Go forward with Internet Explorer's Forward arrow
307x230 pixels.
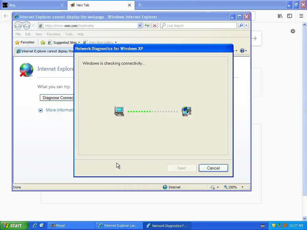26,25
